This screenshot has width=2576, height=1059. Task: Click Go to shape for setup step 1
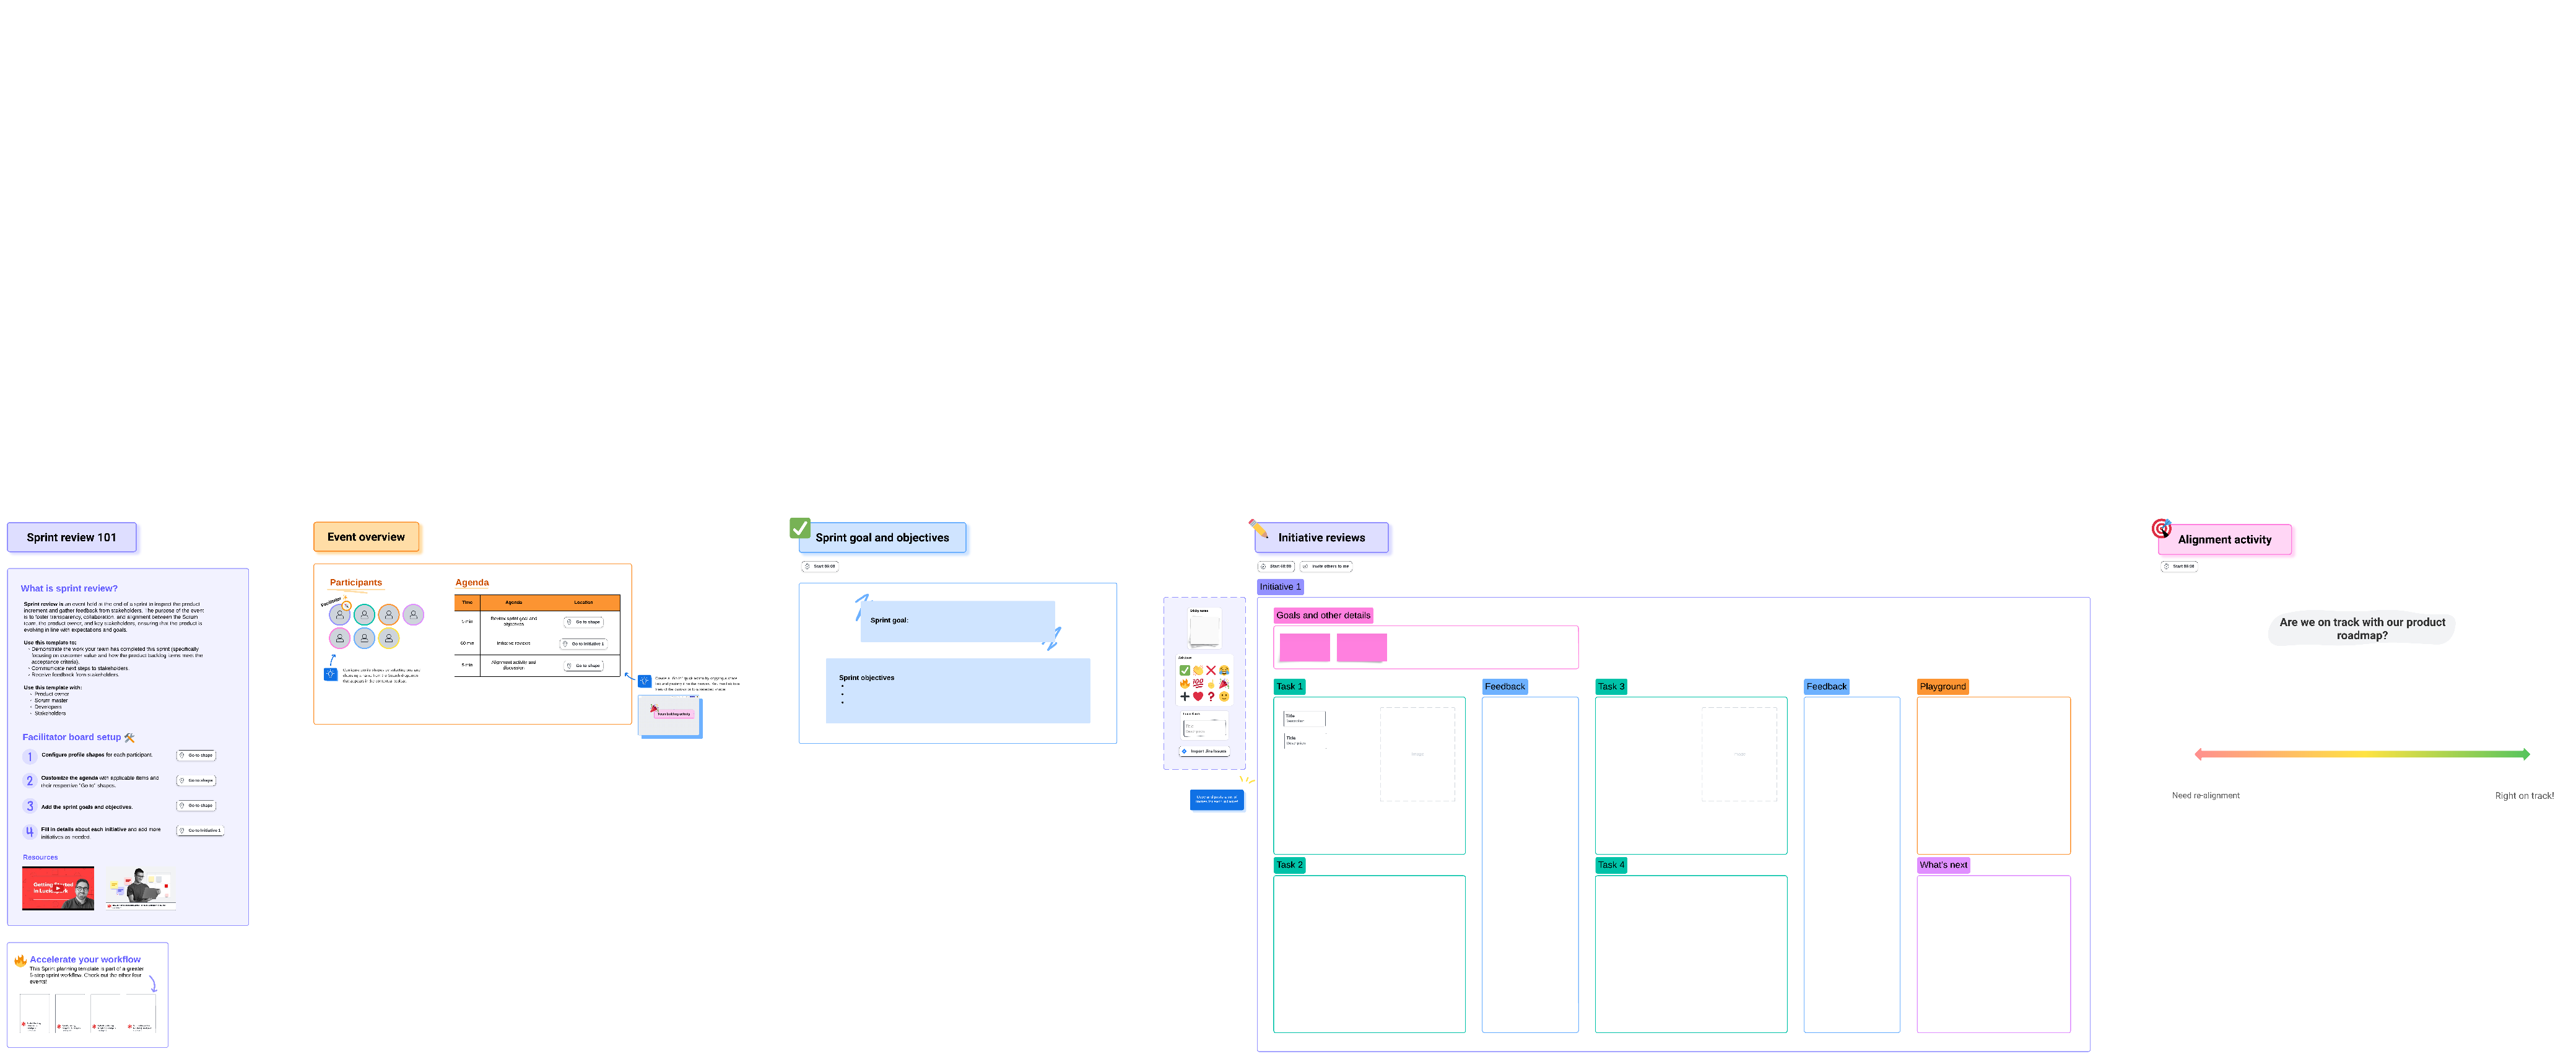pos(197,755)
